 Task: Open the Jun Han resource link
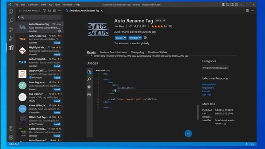(x=207, y=95)
